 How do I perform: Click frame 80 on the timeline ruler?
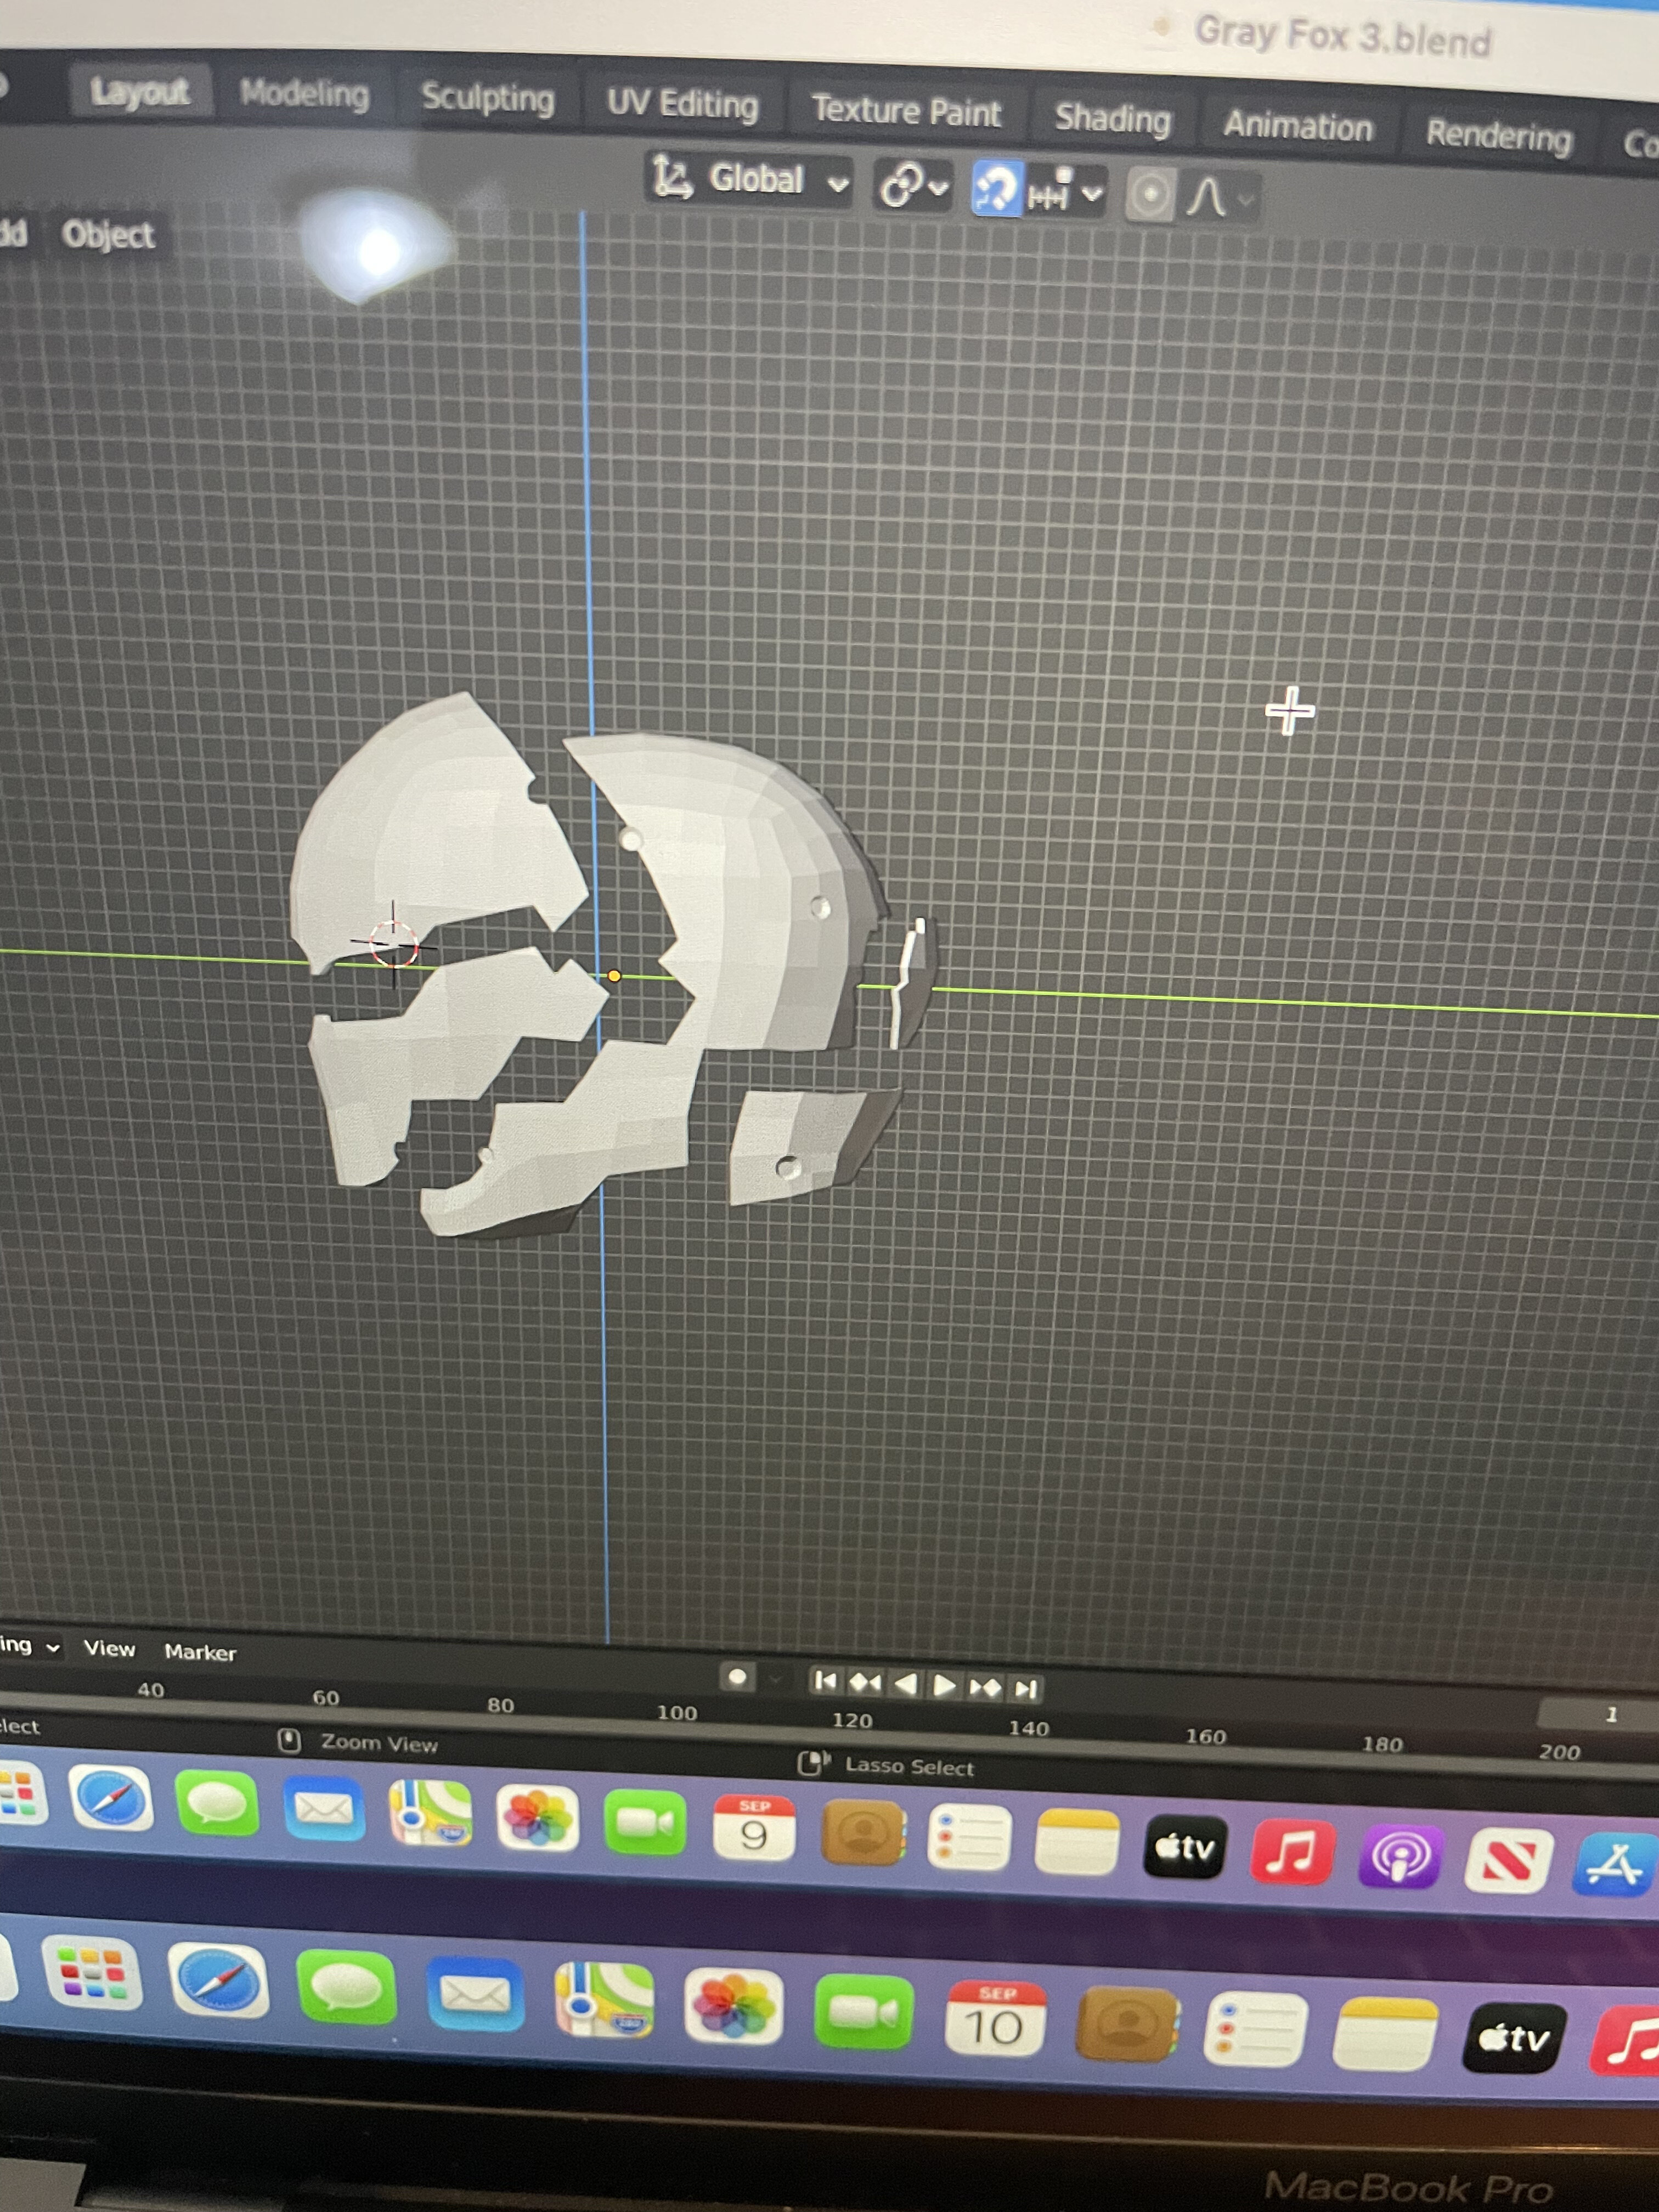tap(501, 1705)
